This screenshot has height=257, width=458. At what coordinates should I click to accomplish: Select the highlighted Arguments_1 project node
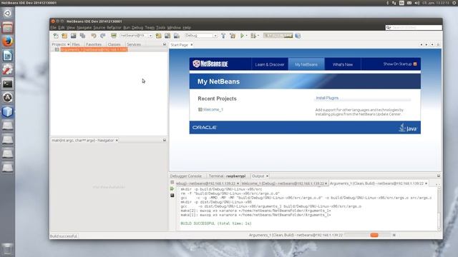pos(94,49)
